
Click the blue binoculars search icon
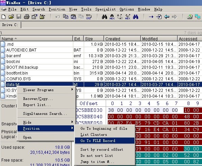click(135, 17)
